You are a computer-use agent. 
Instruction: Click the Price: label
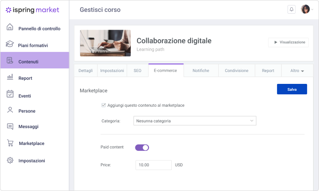point(106,165)
